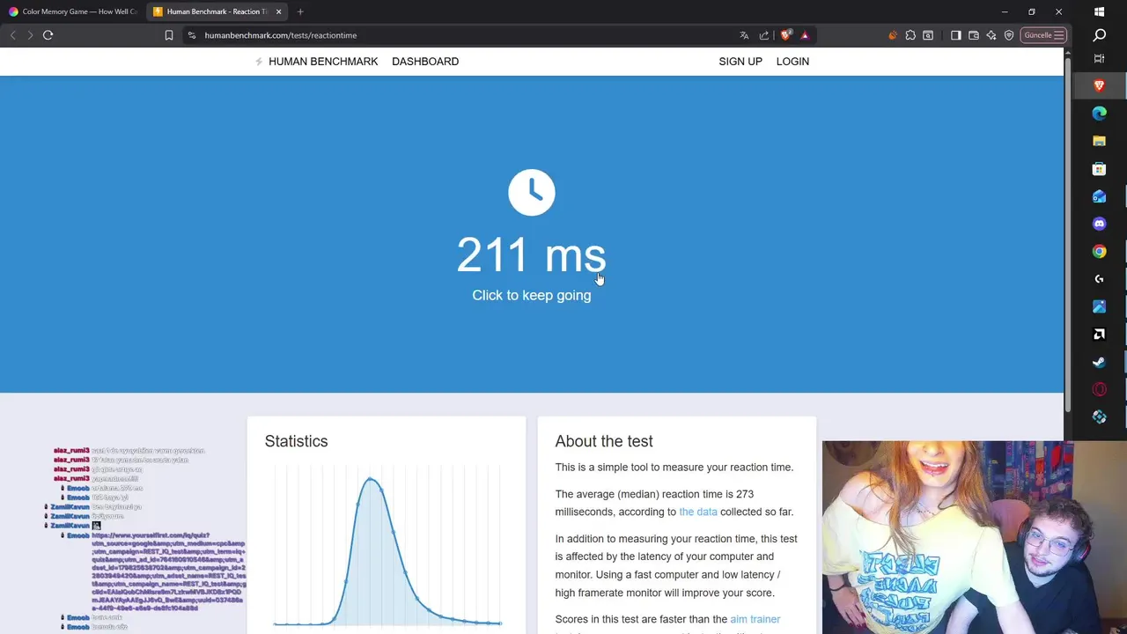The height and width of the screenshot is (634, 1127).
Task: Click LOGIN link
Action: [x=792, y=62]
